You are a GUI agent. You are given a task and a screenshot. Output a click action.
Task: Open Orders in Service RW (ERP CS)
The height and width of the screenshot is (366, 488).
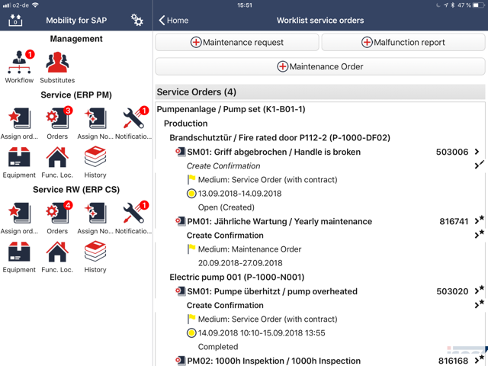(57, 218)
